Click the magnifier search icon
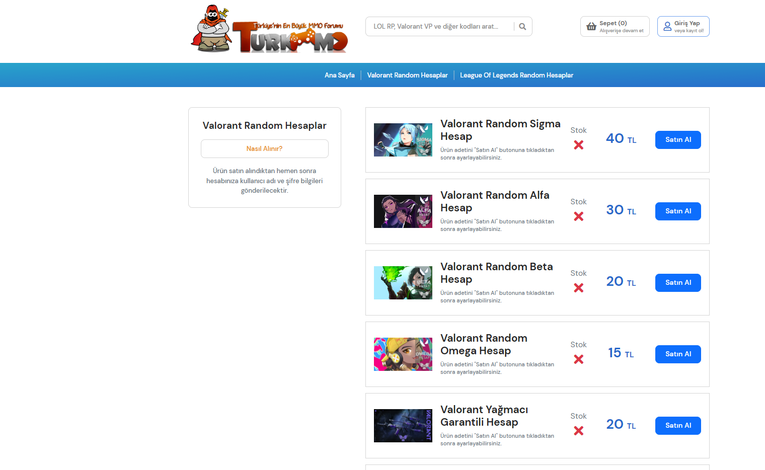Image resolution: width=765 pixels, height=470 pixels. coord(522,27)
